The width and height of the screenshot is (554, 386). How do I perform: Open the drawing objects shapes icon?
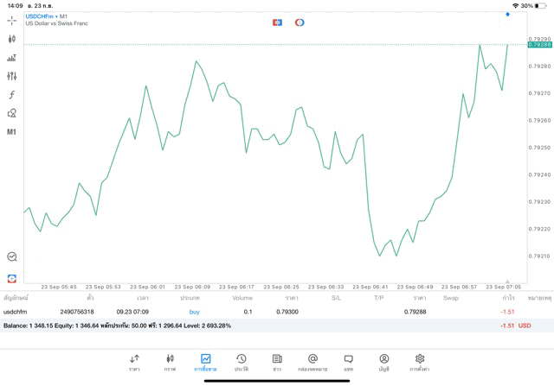click(11, 113)
